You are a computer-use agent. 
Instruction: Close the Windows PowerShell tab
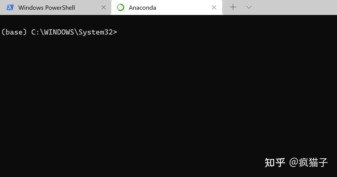[x=104, y=7]
